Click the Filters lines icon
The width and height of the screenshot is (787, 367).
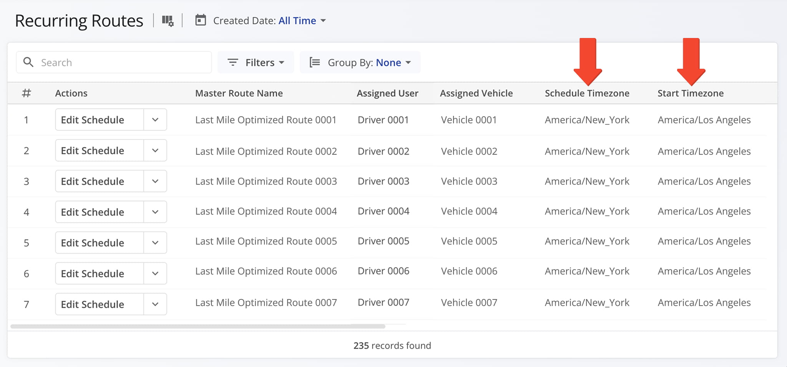233,62
